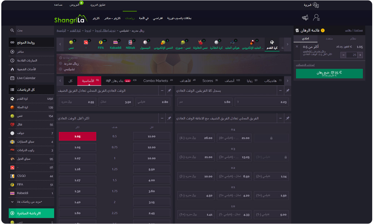Toggle under 0.5 odds 11.00 selection
Viewport: 374px width, 224px height.
tap(152, 136)
